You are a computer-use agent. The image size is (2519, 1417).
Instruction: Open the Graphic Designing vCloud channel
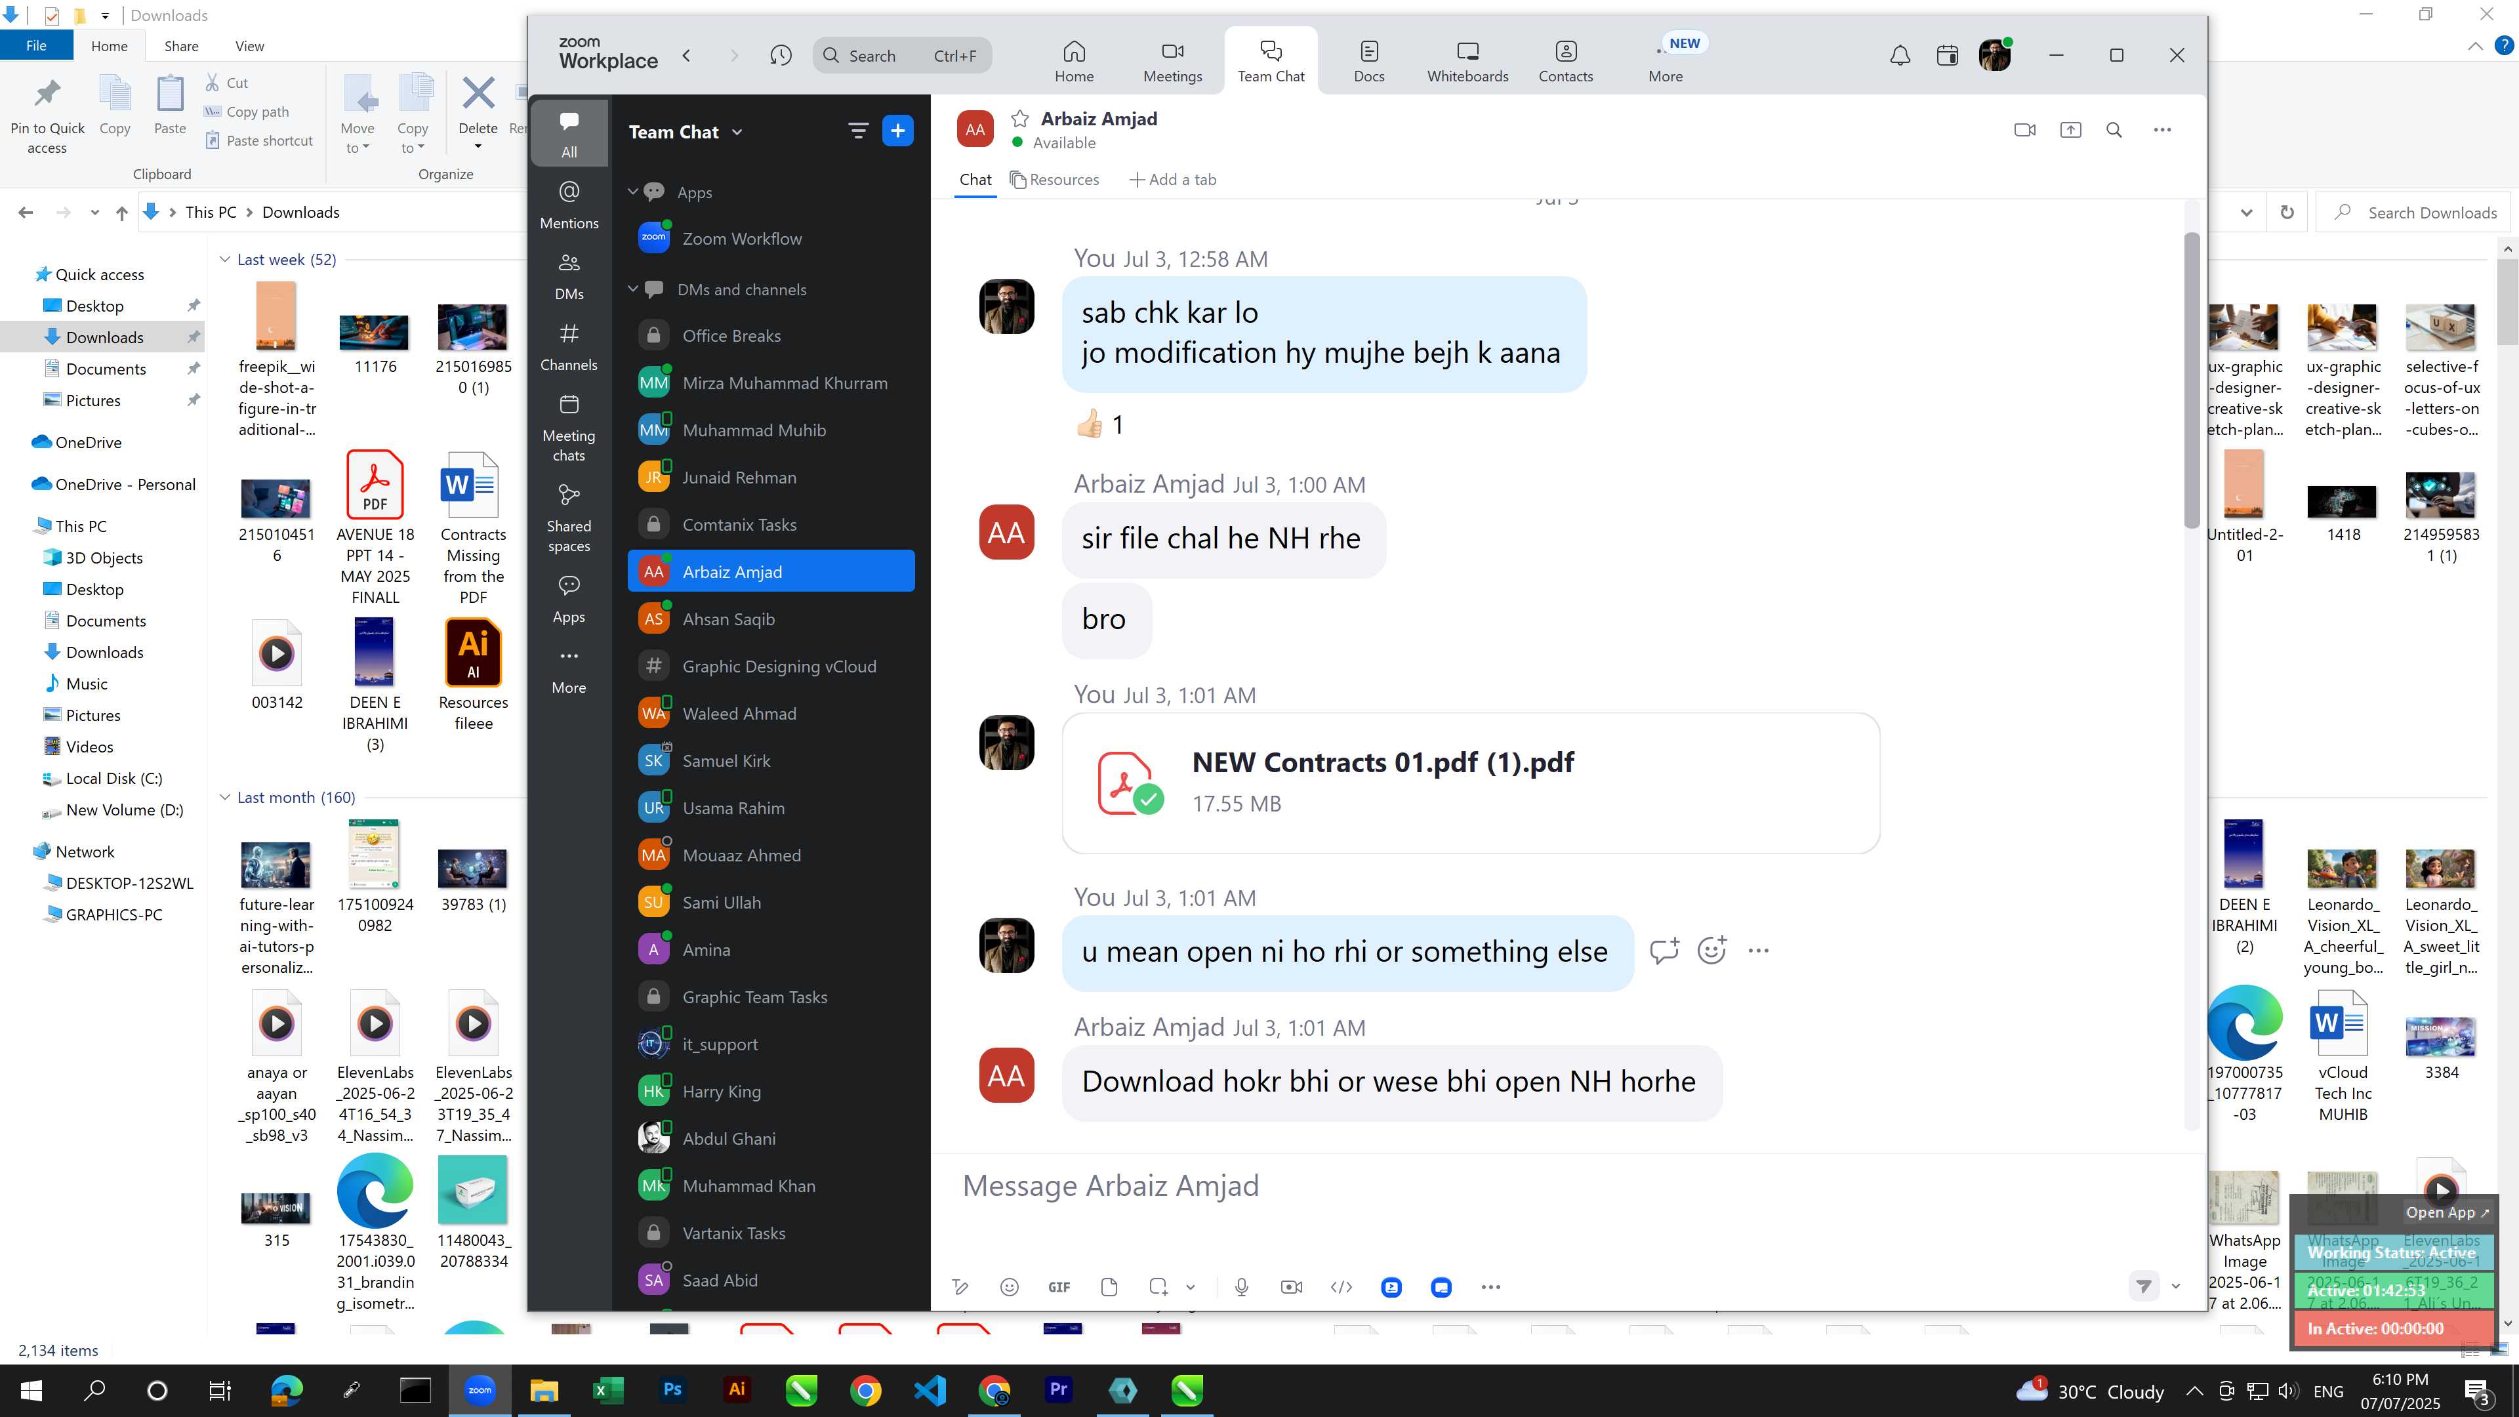coord(771,666)
